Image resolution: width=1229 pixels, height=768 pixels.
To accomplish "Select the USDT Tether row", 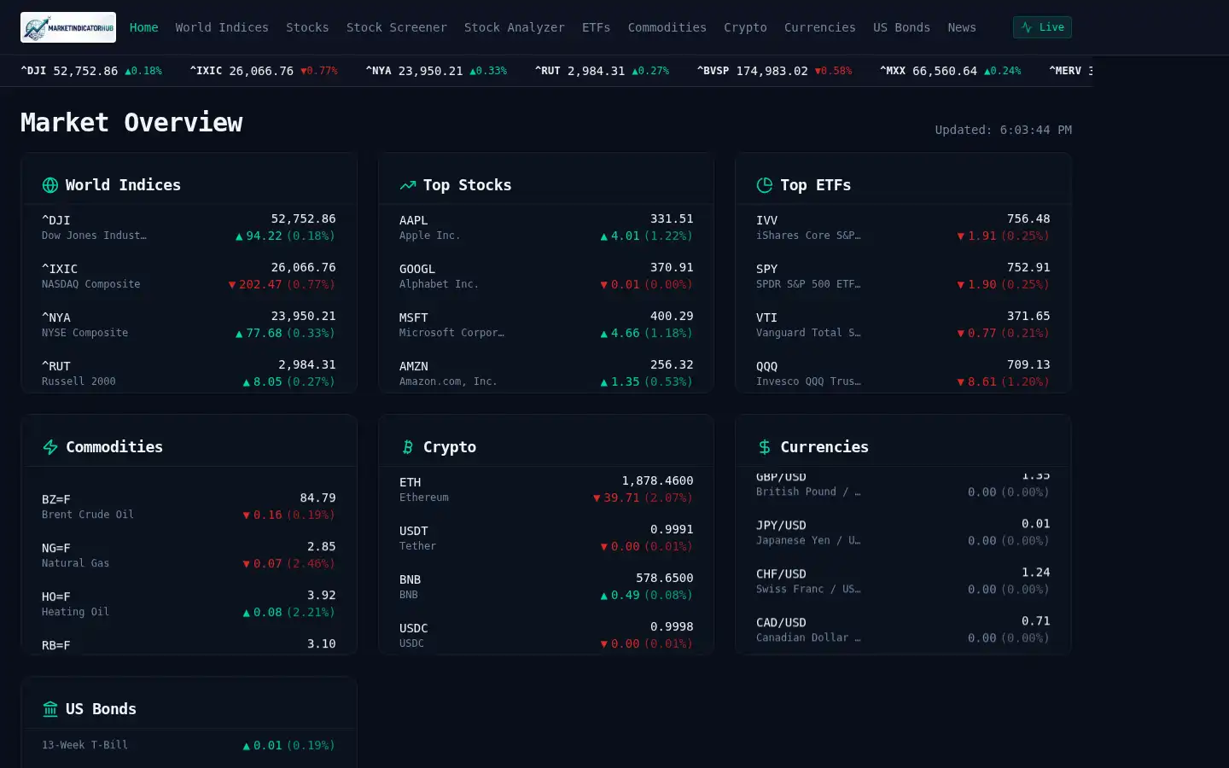I will 546,538.
